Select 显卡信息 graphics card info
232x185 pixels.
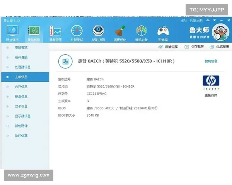pos(21,106)
